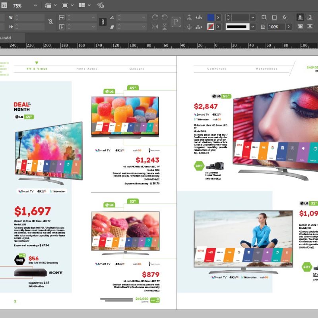Expand the Stroke swatch options arrow
The image size is (318, 318).
(x=218, y=27)
